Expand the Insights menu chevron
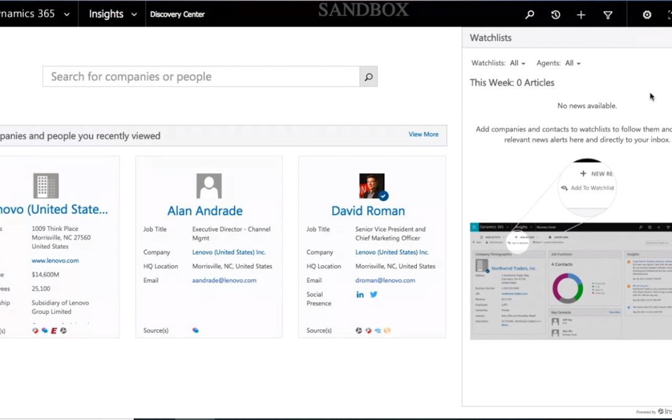Screen dimensions: 672x420 click(x=134, y=14)
